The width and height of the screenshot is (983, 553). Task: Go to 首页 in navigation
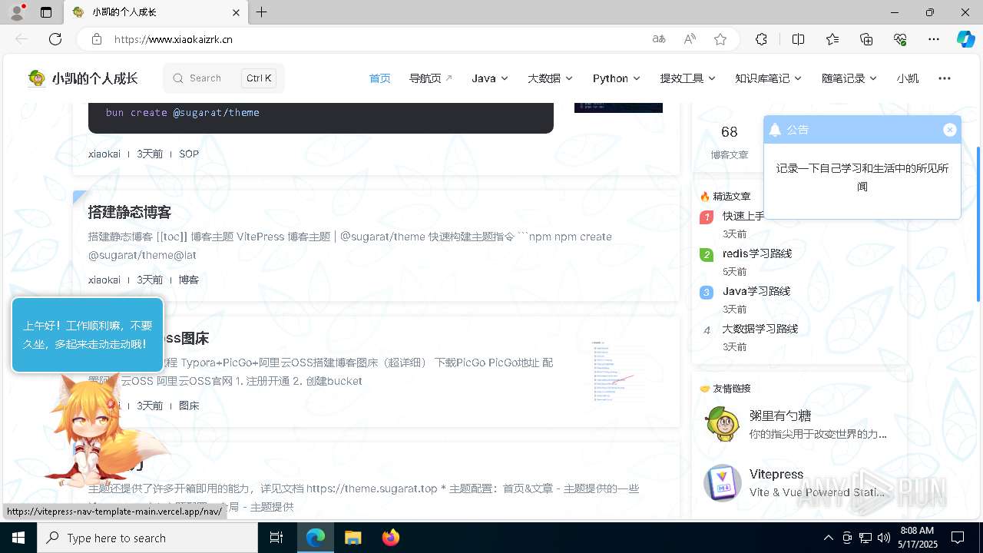pyautogui.click(x=379, y=78)
